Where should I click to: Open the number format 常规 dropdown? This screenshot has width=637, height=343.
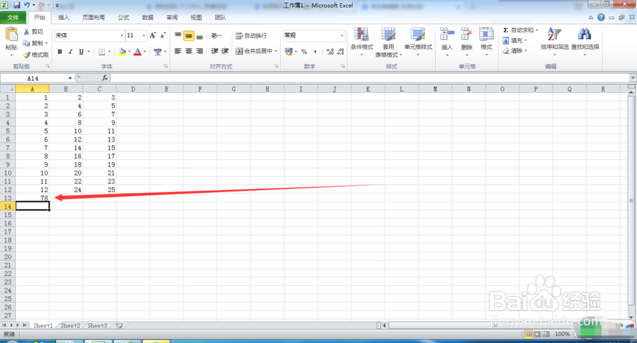[x=341, y=36]
